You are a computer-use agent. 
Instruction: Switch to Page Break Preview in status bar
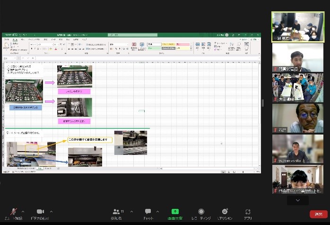(x=234, y=172)
